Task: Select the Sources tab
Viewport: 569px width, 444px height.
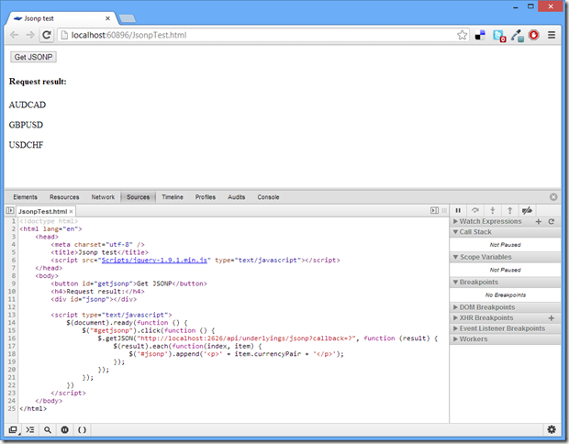Action: pos(138,197)
